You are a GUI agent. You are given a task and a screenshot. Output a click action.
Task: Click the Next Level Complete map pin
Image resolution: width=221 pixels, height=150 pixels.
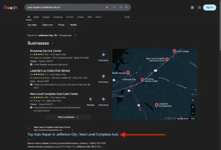tap(167, 59)
